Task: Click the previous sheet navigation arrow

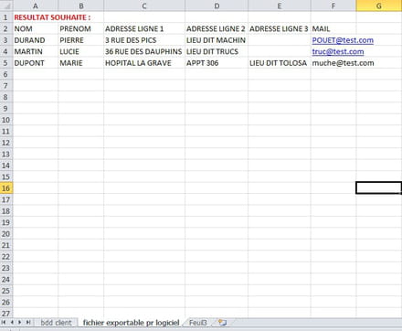Action: (x=12, y=322)
